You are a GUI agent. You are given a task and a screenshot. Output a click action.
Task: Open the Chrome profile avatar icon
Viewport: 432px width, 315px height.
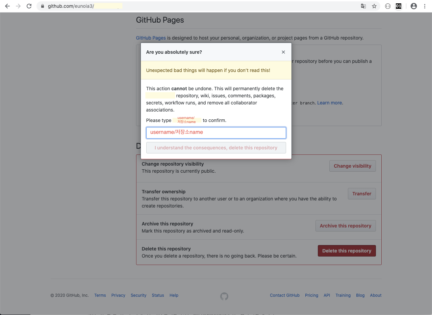point(414,6)
